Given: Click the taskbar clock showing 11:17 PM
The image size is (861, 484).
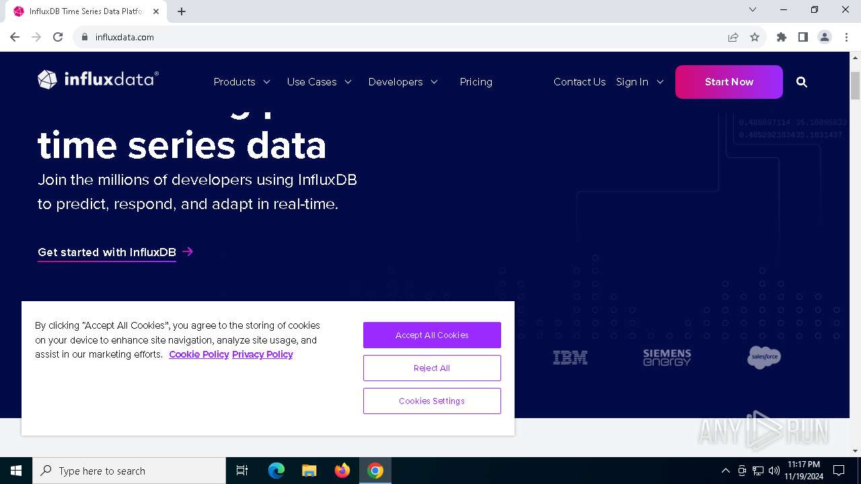Looking at the screenshot, I should pos(804,470).
